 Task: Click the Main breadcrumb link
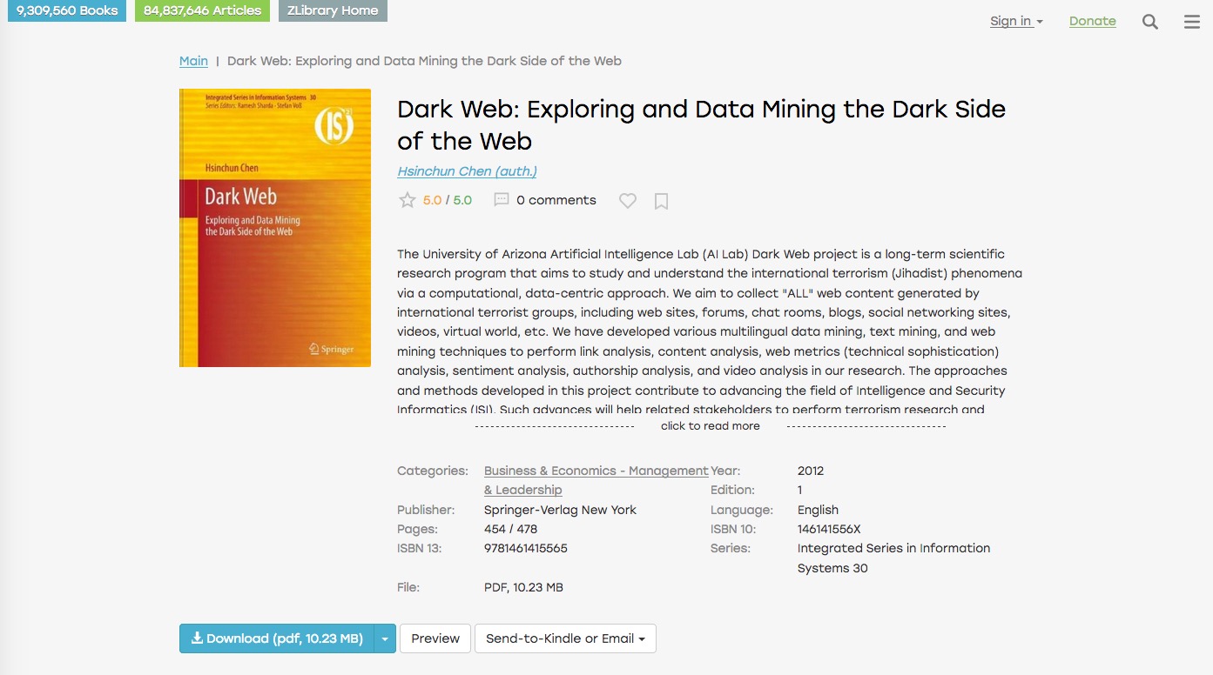point(193,61)
